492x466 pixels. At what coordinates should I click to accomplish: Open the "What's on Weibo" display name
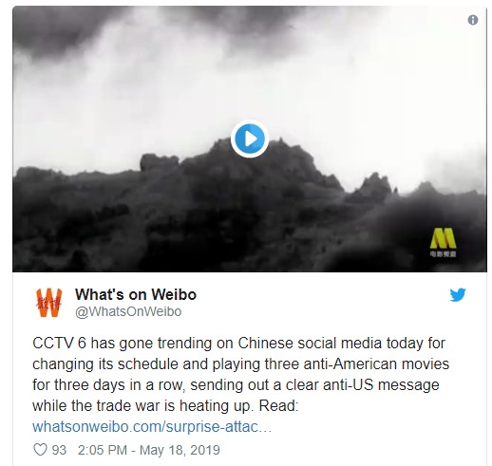(136, 294)
